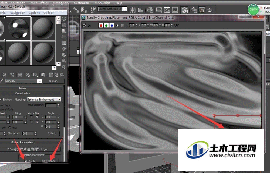This screenshot has height=173, width=270.
Task: Toggle the blue channel button
Action: pyautogui.click(x=112, y=25)
